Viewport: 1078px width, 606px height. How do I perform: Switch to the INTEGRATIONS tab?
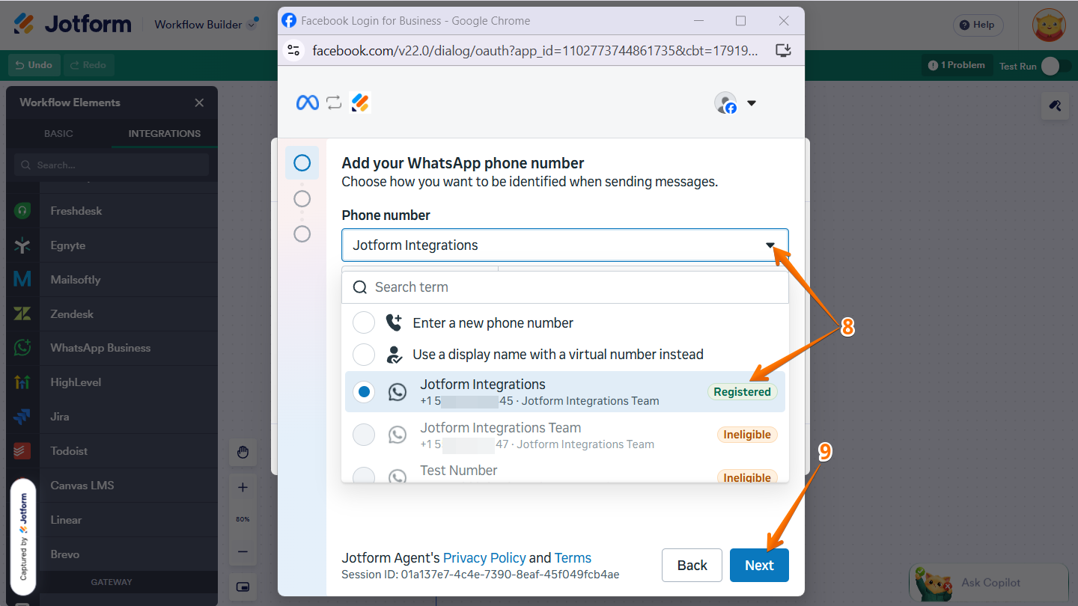pos(165,133)
